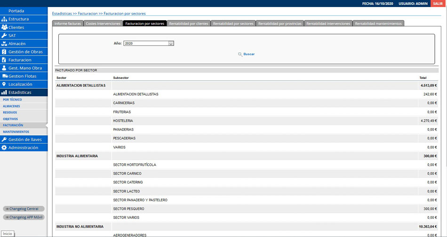Click the Inicio tooltip at bottom left
Viewport: 447px width, 237px height.
[8, 234]
